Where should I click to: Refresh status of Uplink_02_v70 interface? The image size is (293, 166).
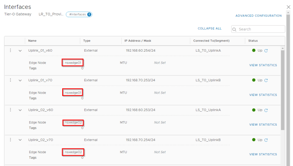[x=266, y=140]
